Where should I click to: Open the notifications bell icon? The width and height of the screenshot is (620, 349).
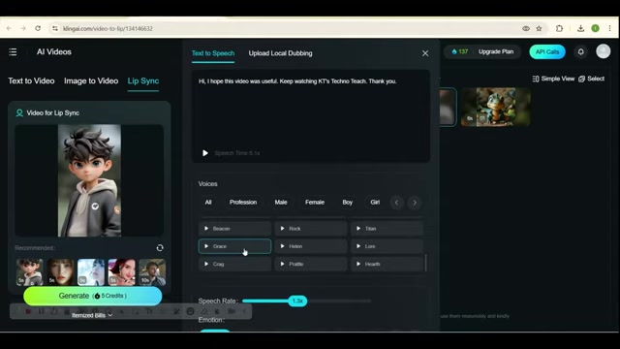click(x=581, y=51)
